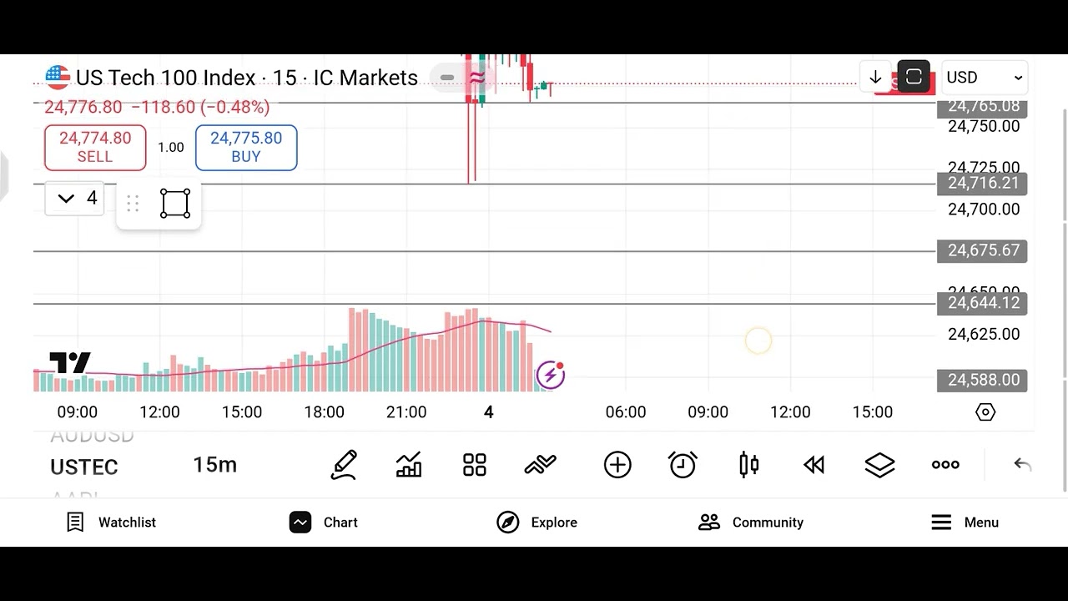The width and height of the screenshot is (1068, 601).
Task: Tap the SELL 24,774.80 button
Action: (x=95, y=148)
